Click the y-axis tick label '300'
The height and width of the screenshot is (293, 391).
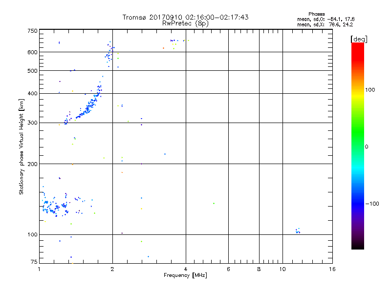tap(32, 123)
